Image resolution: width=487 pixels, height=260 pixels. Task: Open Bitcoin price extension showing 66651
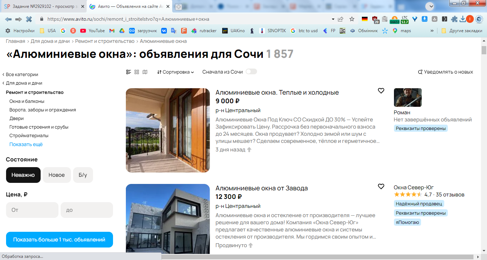[x=394, y=20]
